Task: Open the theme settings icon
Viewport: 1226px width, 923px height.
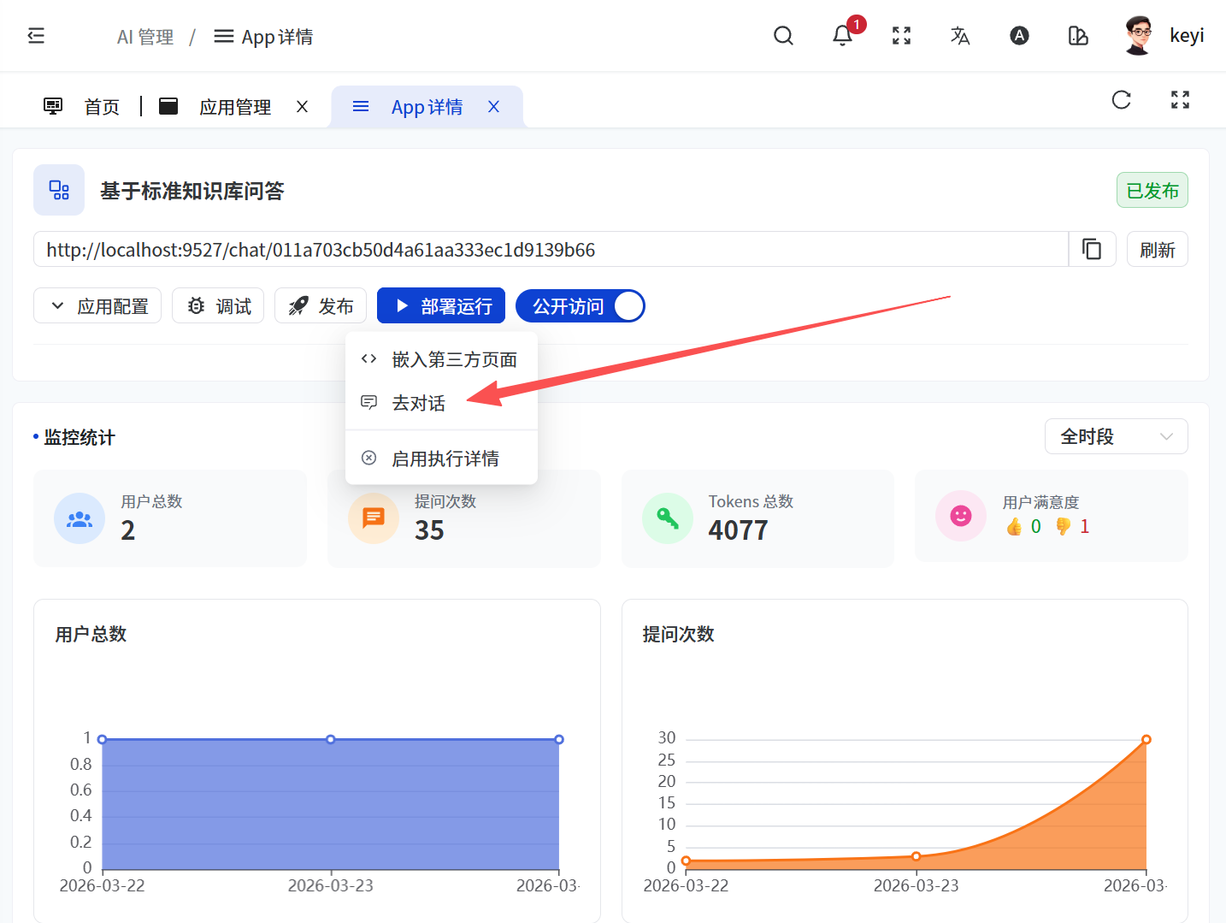Action: 1078,36
